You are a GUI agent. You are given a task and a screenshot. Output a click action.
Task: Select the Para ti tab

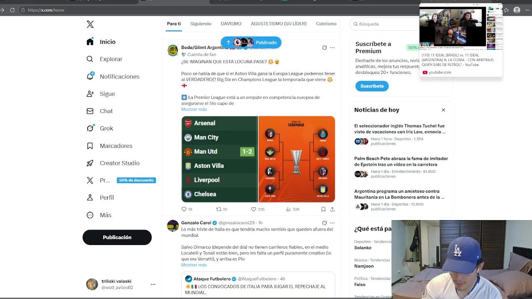click(174, 24)
